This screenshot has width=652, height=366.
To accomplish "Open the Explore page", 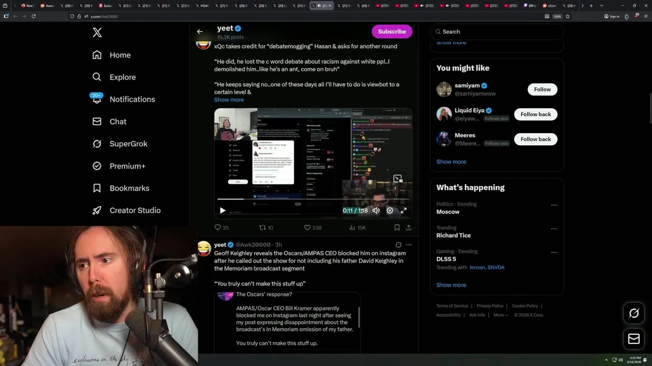I will click(x=114, y=77).
